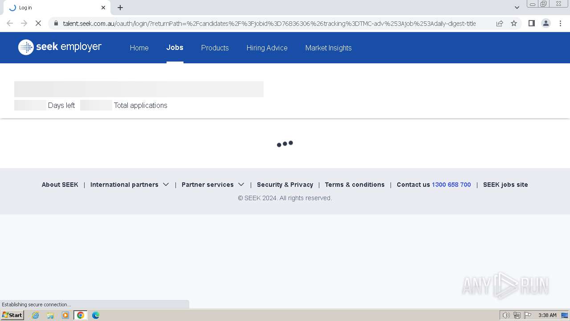This screenshot has width=570, height=321.
Task: Click the Total applications label
Action: pyautogui.click(x=141, y=105)
